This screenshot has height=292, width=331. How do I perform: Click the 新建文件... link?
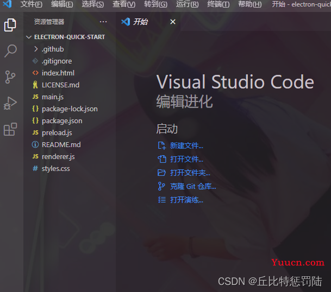(x=186, y=145)
